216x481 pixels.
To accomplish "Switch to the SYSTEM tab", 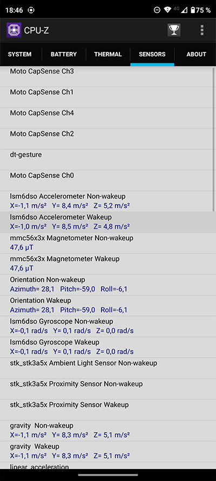I will [19, 54].
